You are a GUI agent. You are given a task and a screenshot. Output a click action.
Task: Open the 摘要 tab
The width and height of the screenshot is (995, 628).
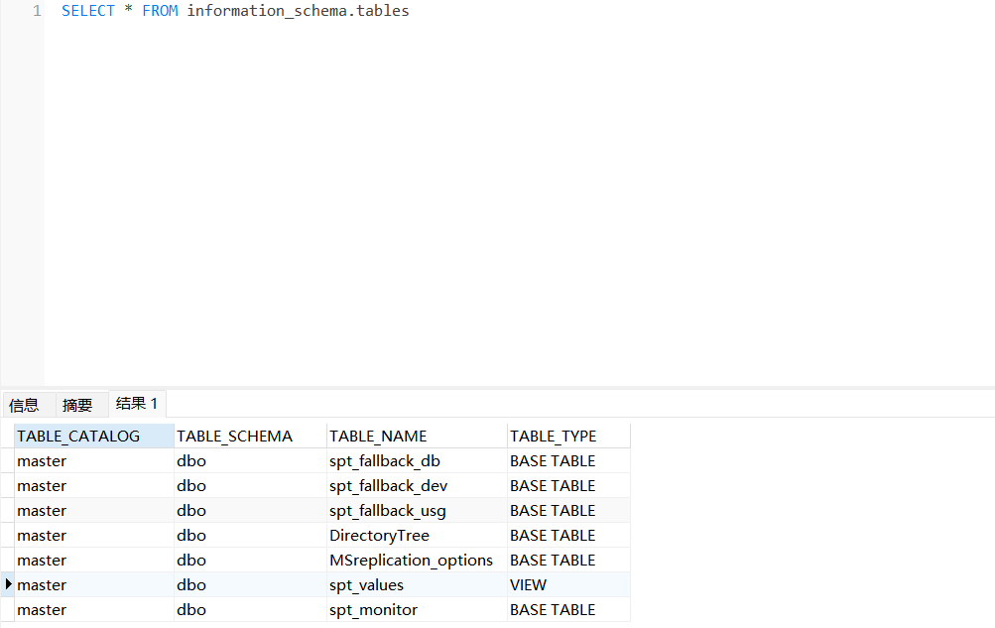(77, 405)
